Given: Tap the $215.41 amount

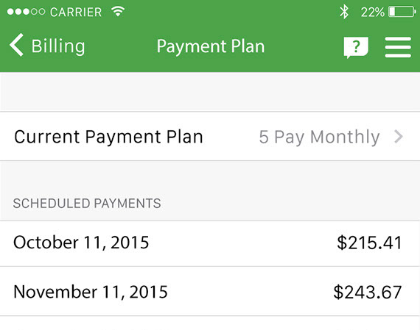Looking at the screenshot, I should (x=369, y=243).
